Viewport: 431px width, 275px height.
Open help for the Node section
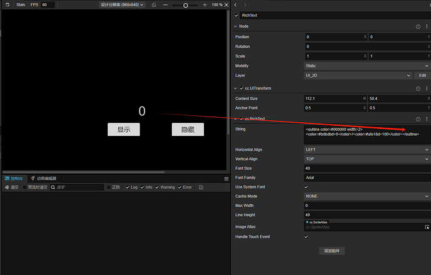click(x=418, y=26)
